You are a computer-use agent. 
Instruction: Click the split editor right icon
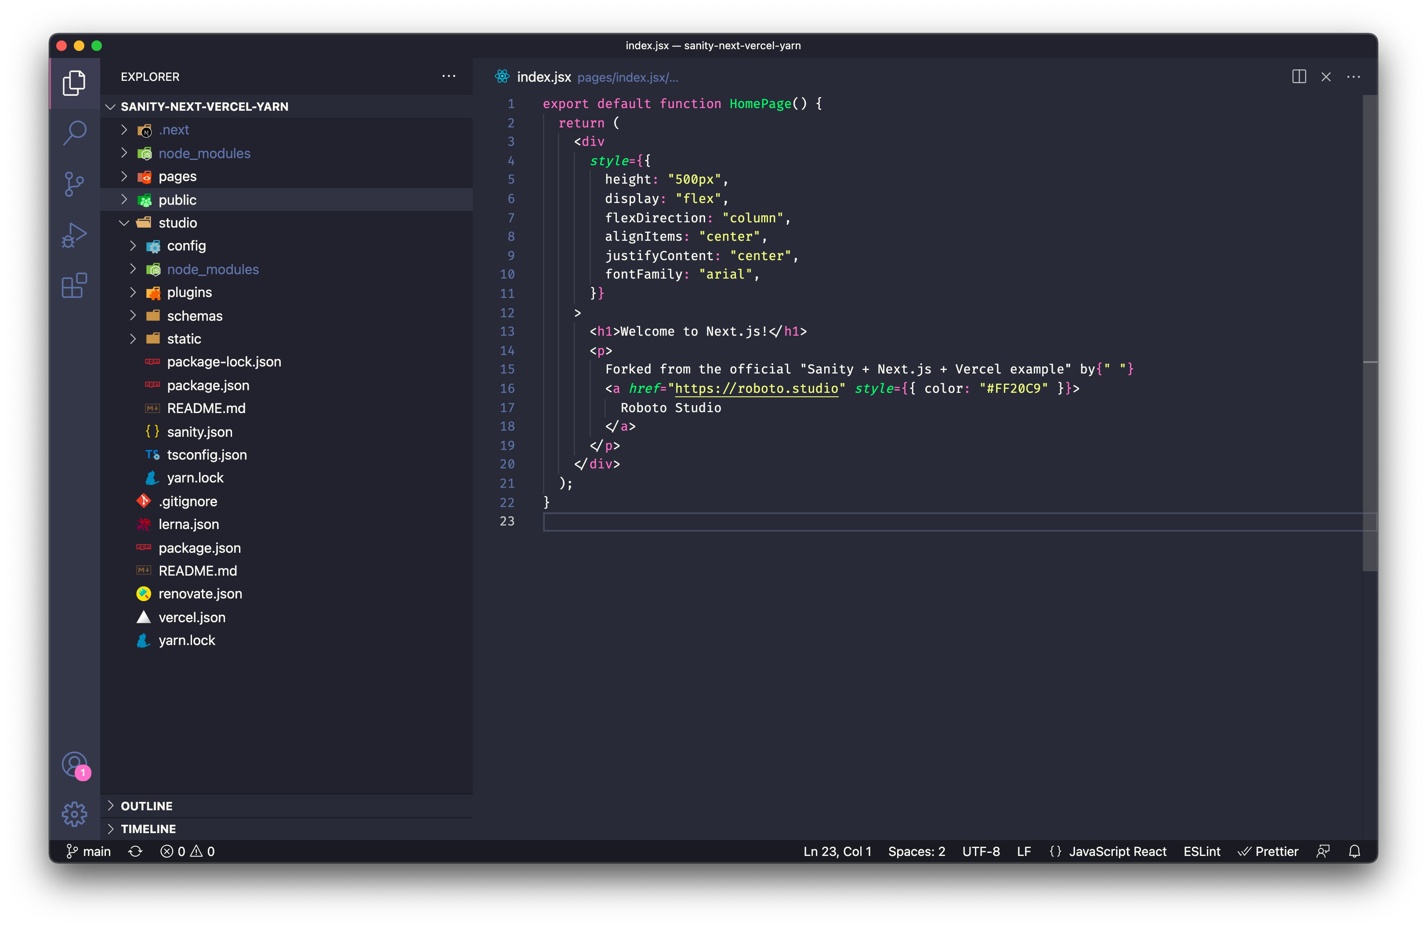pos(1299,77)
